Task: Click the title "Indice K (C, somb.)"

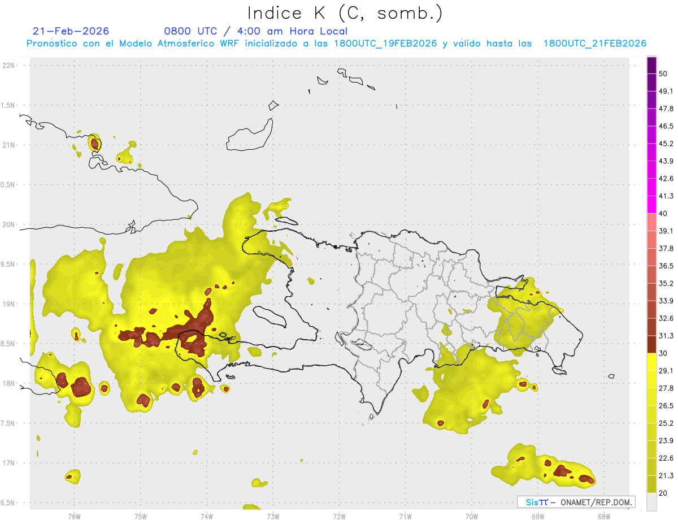Action: point(345,14)
